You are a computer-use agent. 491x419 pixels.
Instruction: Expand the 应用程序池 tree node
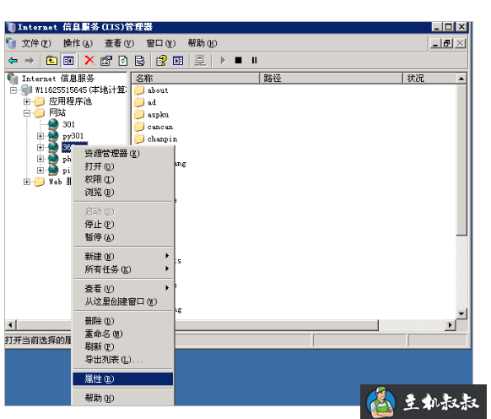pos(27,101)
